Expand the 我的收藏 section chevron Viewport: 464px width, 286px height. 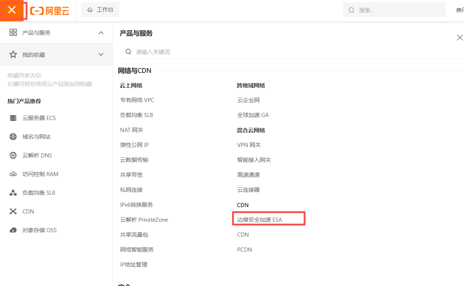(x=101, y=55)
